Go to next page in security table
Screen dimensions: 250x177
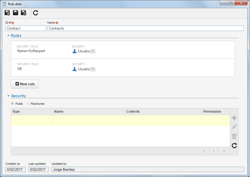[x=224, y=151]
